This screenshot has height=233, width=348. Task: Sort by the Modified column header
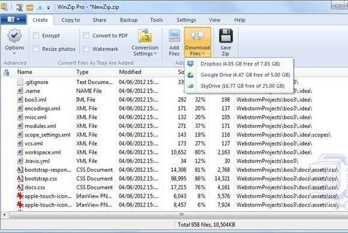pos(139,72)
